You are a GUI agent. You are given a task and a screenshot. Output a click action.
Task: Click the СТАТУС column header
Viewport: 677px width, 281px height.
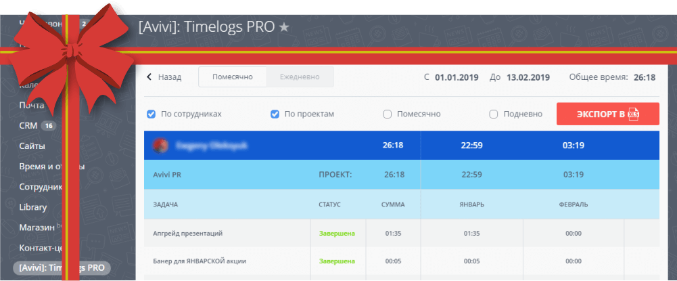point(329,204)
